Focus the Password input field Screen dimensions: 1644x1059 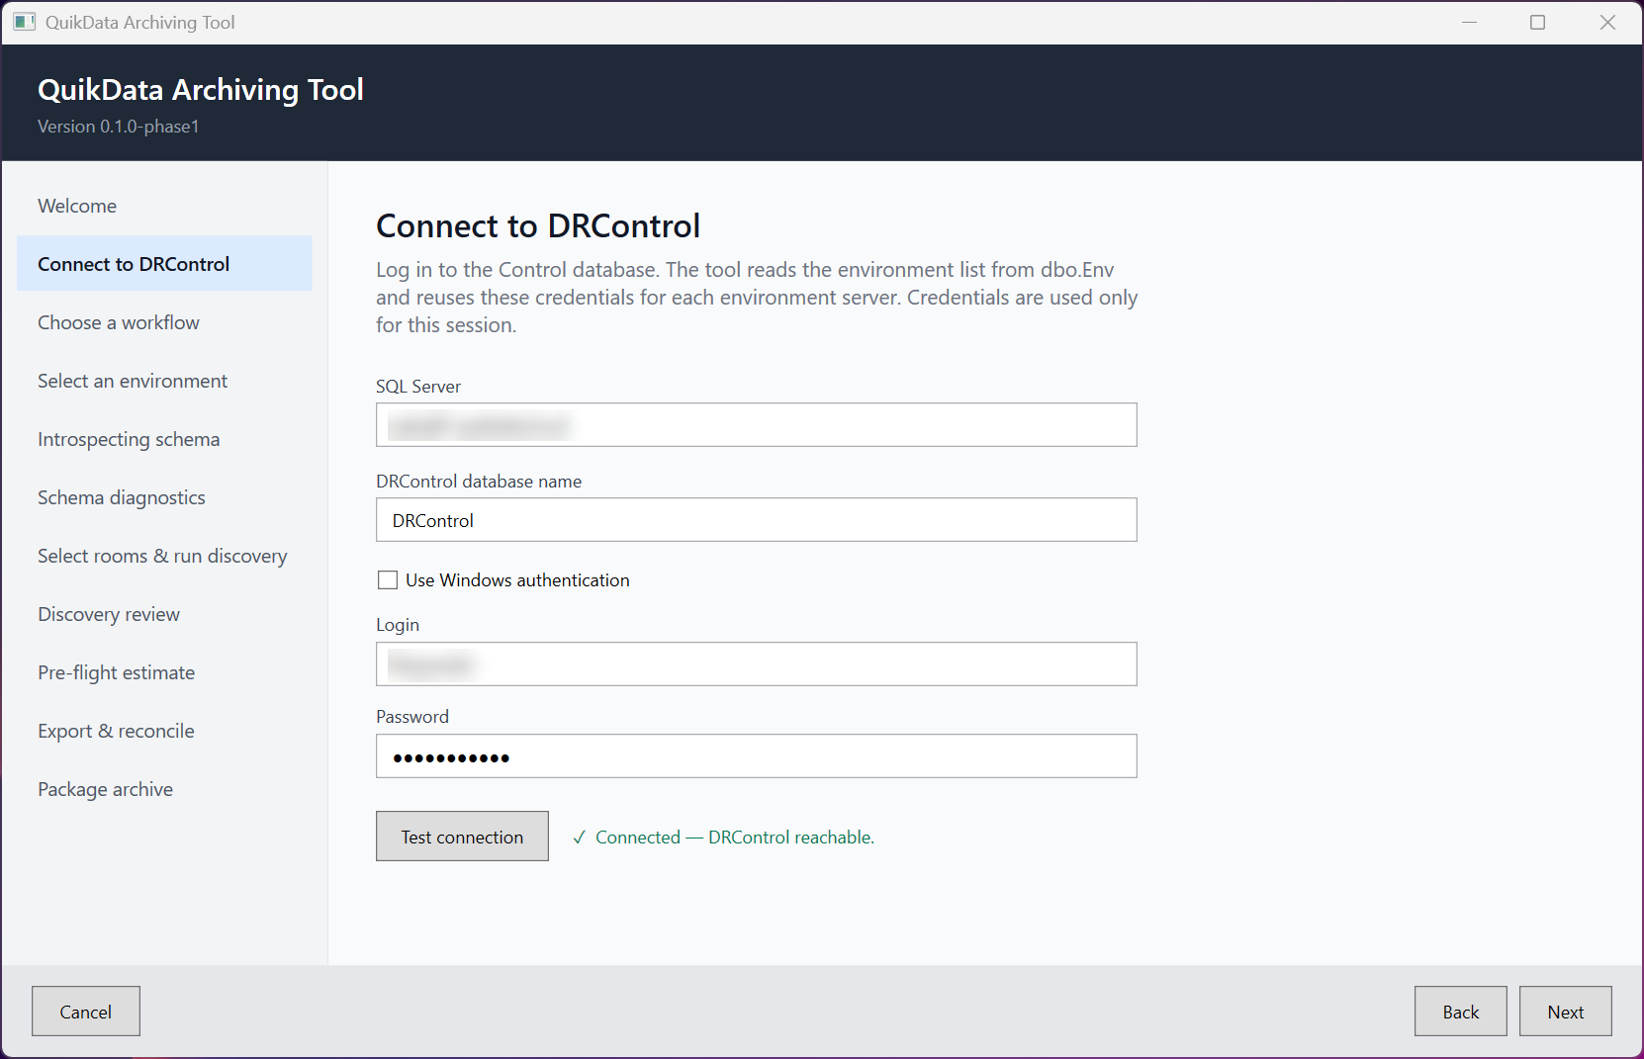[x=757, y=756]
